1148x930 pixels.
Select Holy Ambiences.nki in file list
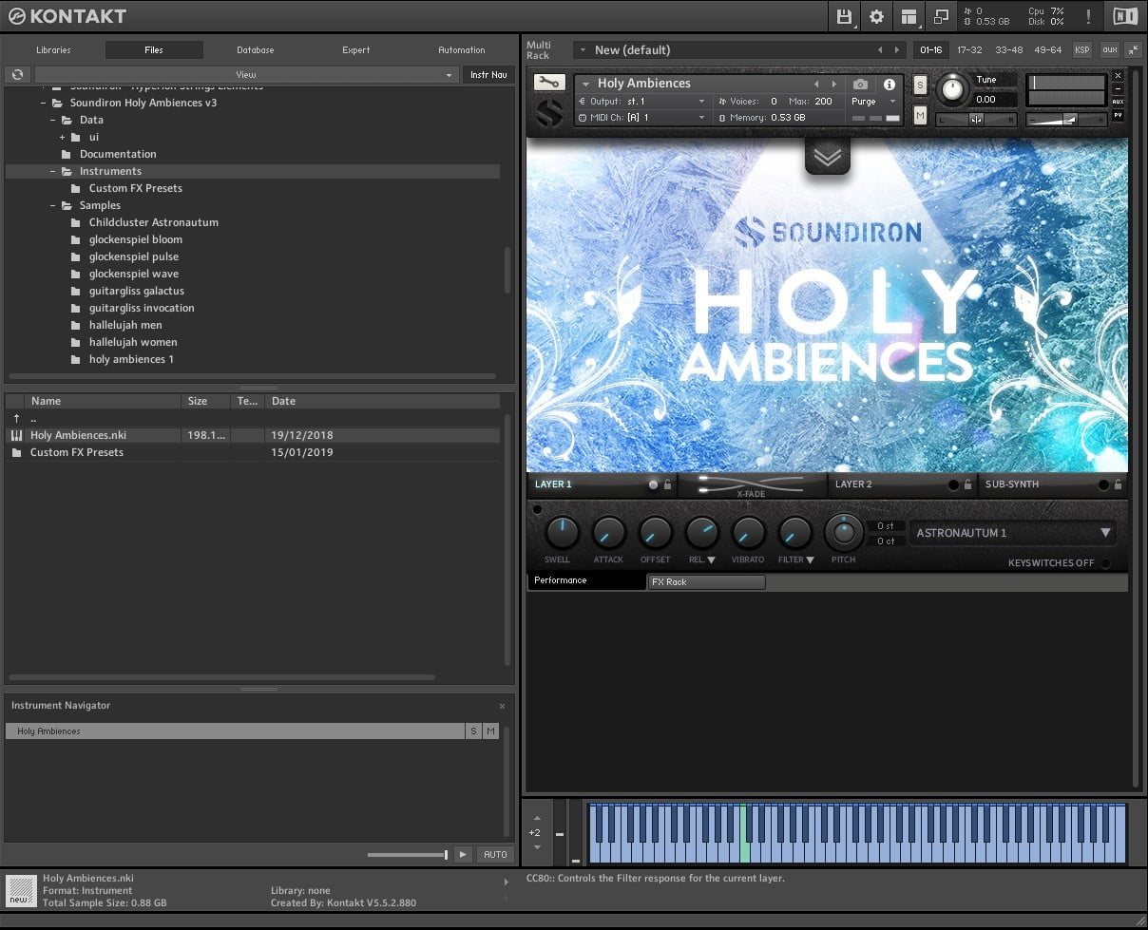pos(252,435)
